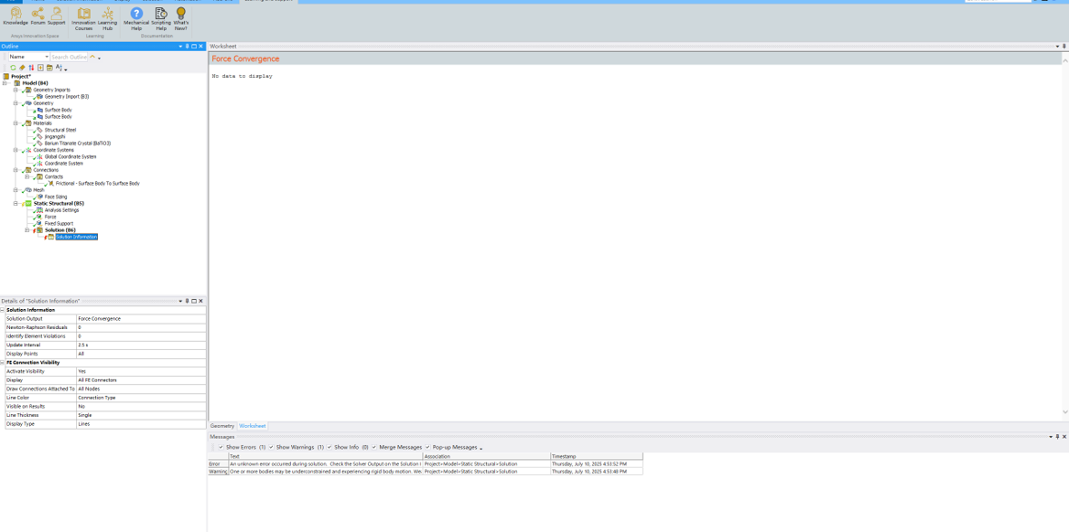Toggle Pop-up Messages checkbox
Screen dimensions: 1069x532
point(427,447)
